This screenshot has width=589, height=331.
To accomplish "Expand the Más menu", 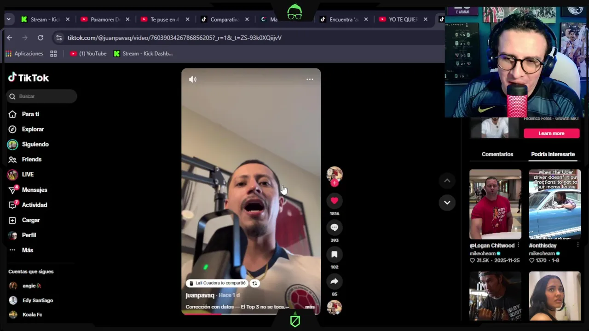I will tap(27, 250).
